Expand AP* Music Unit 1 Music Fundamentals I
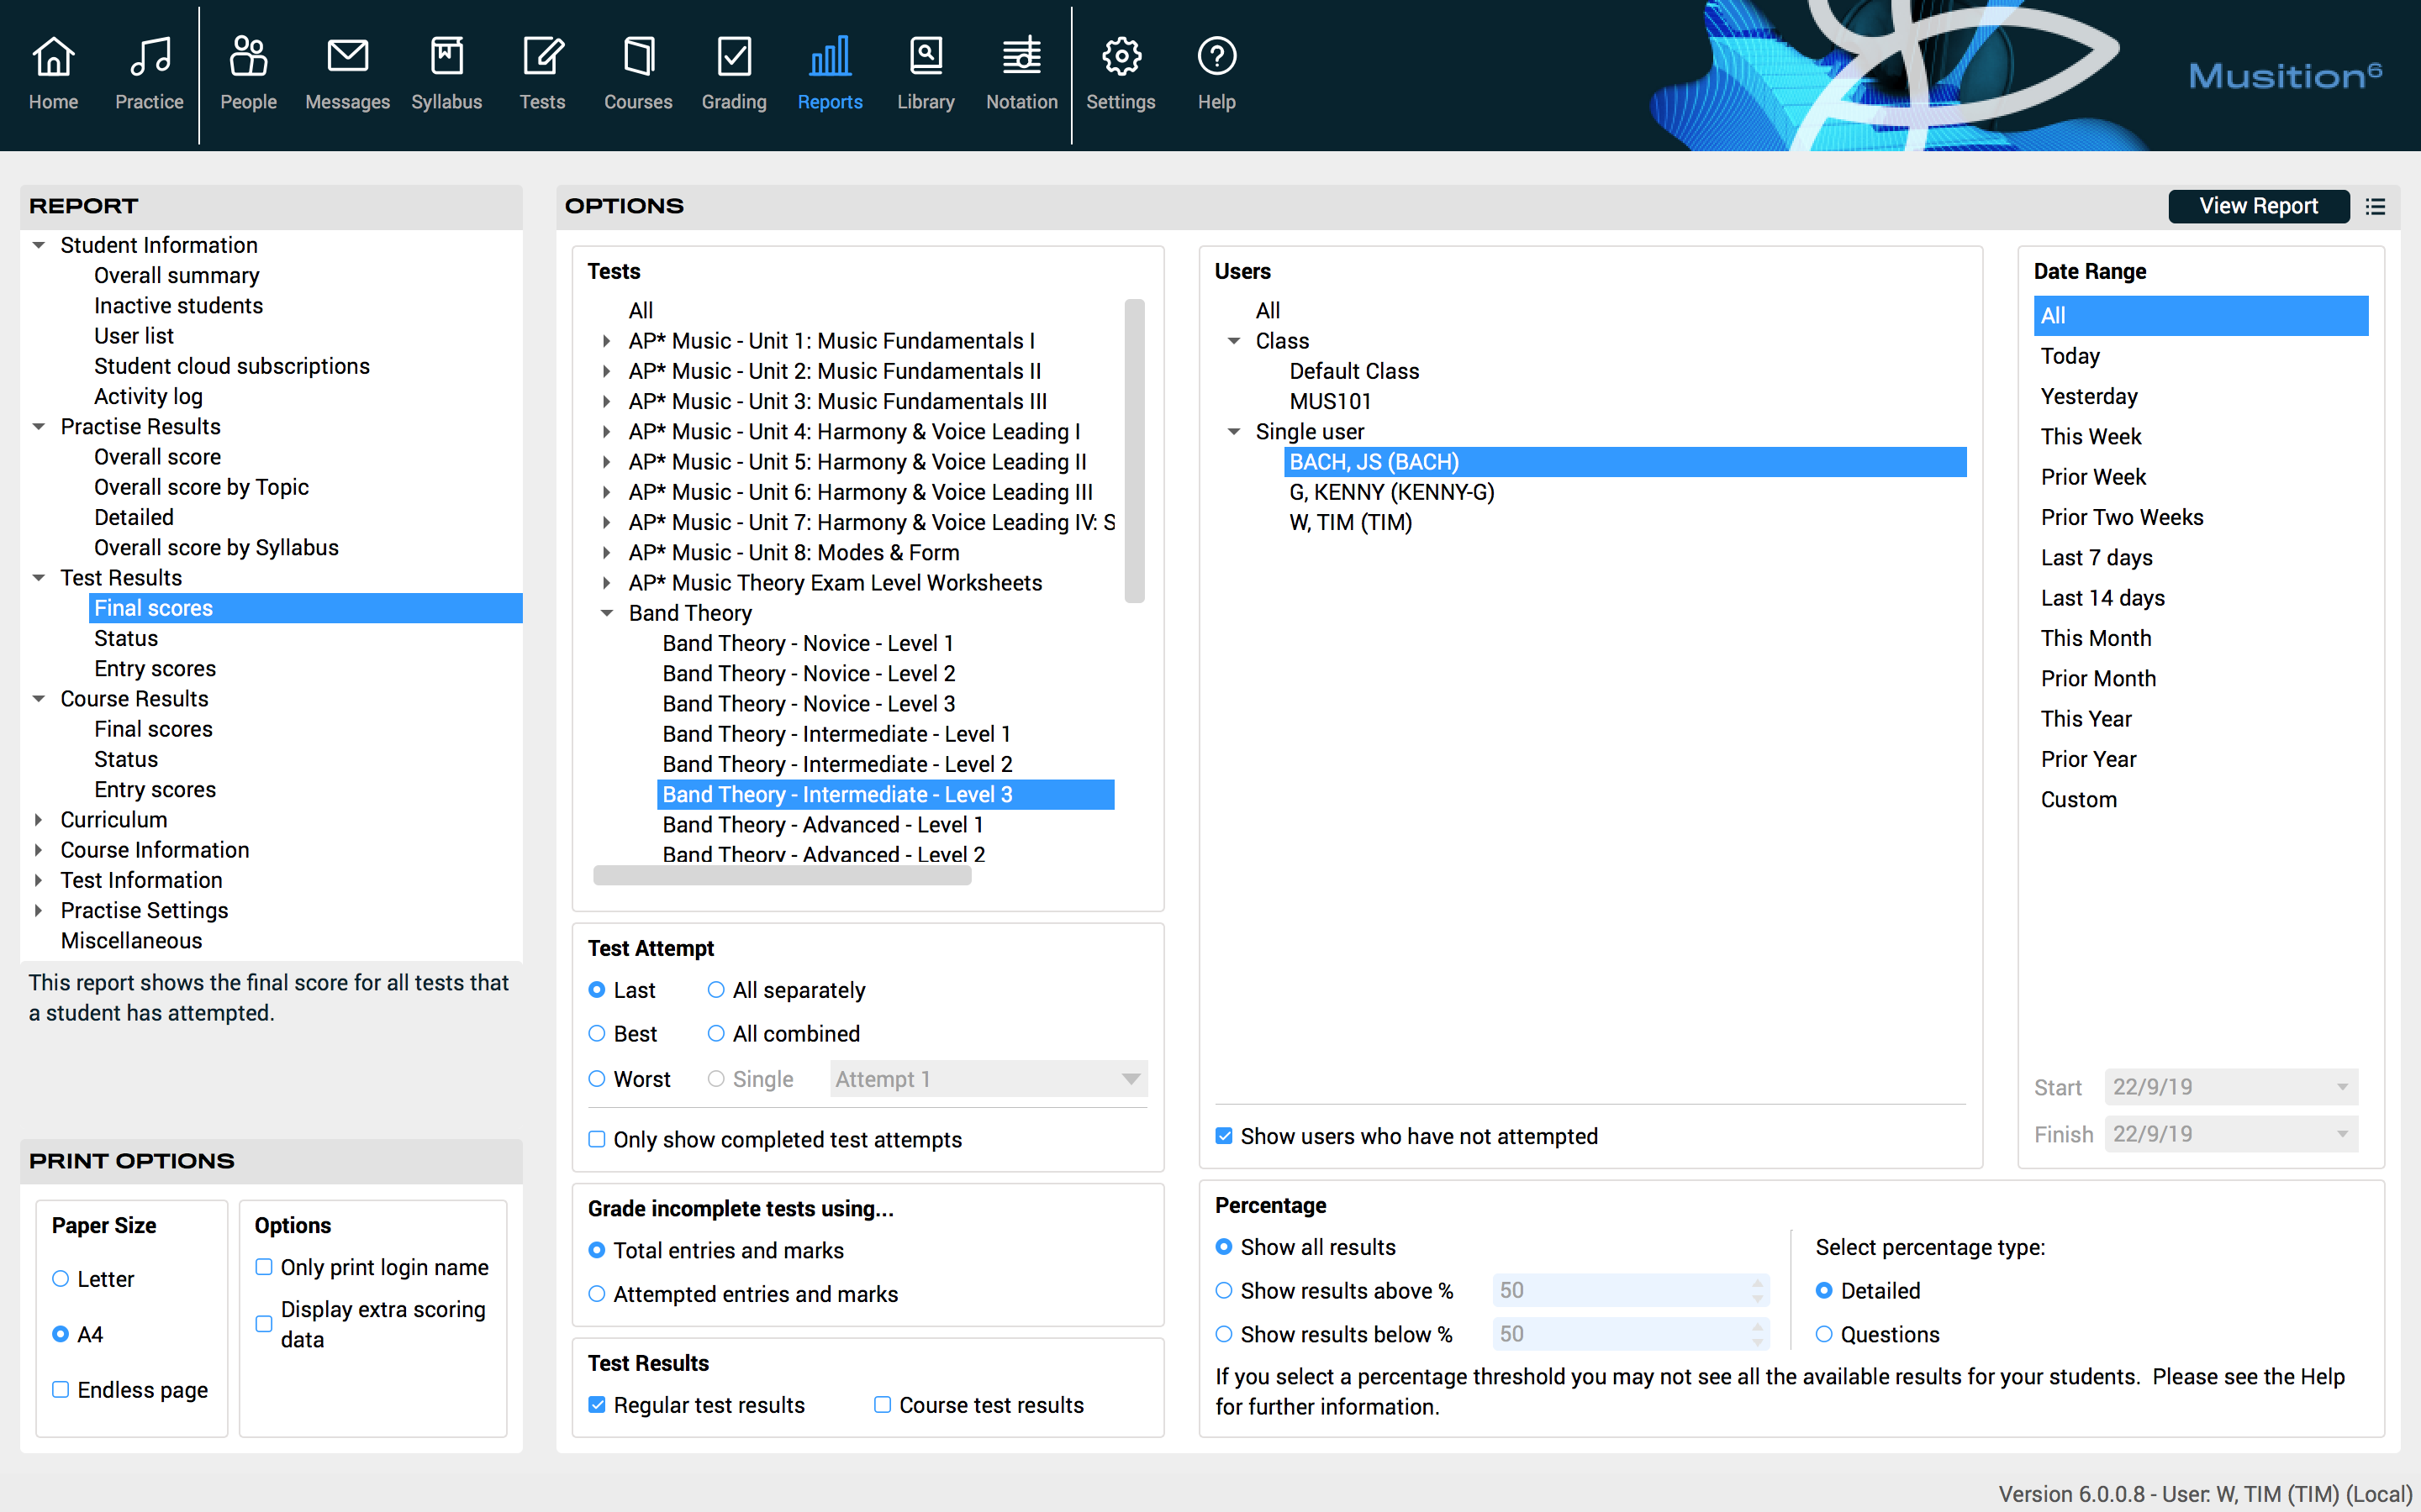This screenshot has width=2421, height=1512. pyautogui.click(x=606, y=341)
